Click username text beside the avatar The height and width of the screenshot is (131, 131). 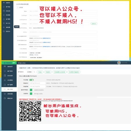pyautogui.click(x=124, y=63)
